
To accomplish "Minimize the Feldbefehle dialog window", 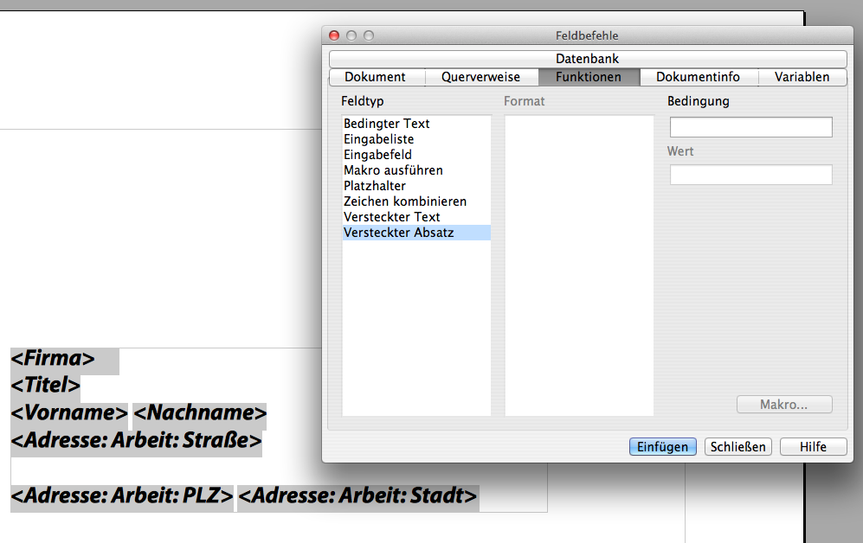I will tap(351, 35).
